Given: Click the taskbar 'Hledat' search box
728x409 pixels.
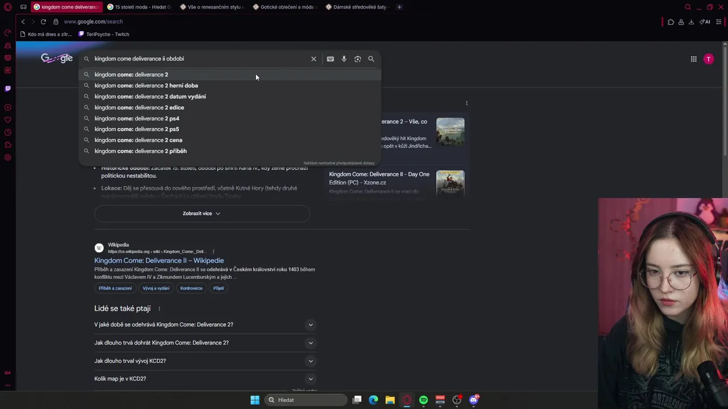Looking at the screenshot, I should click(306, 400).
